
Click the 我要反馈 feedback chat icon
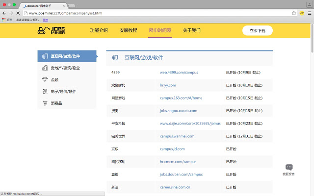(289, 167)
